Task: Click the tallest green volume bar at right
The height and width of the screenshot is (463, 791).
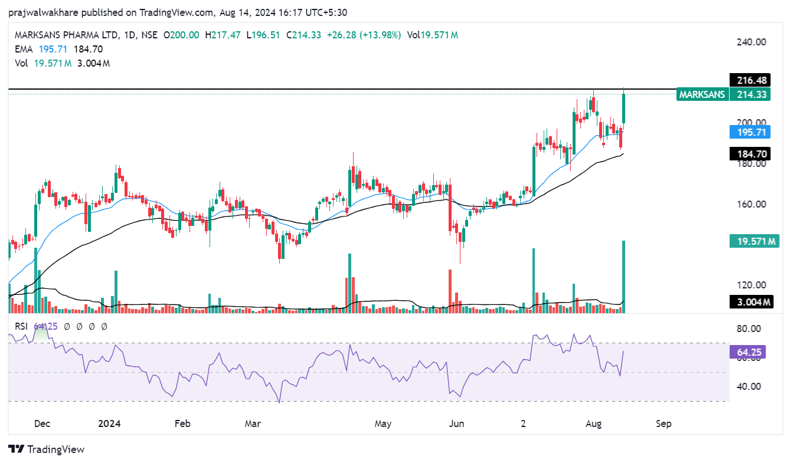Action: [623, 277]
